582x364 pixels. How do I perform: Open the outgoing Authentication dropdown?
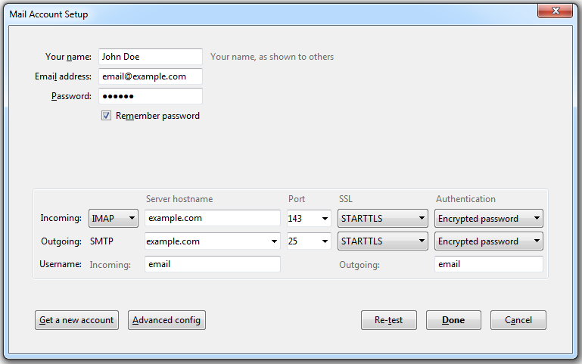[488, 241]
